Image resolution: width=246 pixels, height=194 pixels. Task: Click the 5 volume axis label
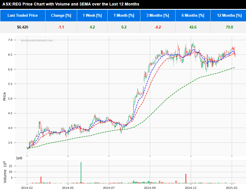click(12, 178)
